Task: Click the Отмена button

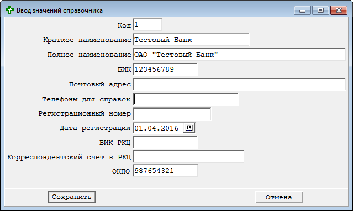Action: (x=279, y=197)
